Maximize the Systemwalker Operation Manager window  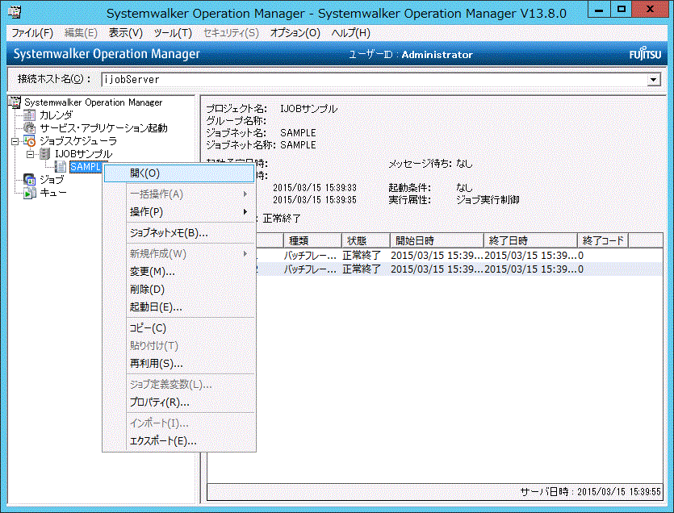tap(621, 10)
